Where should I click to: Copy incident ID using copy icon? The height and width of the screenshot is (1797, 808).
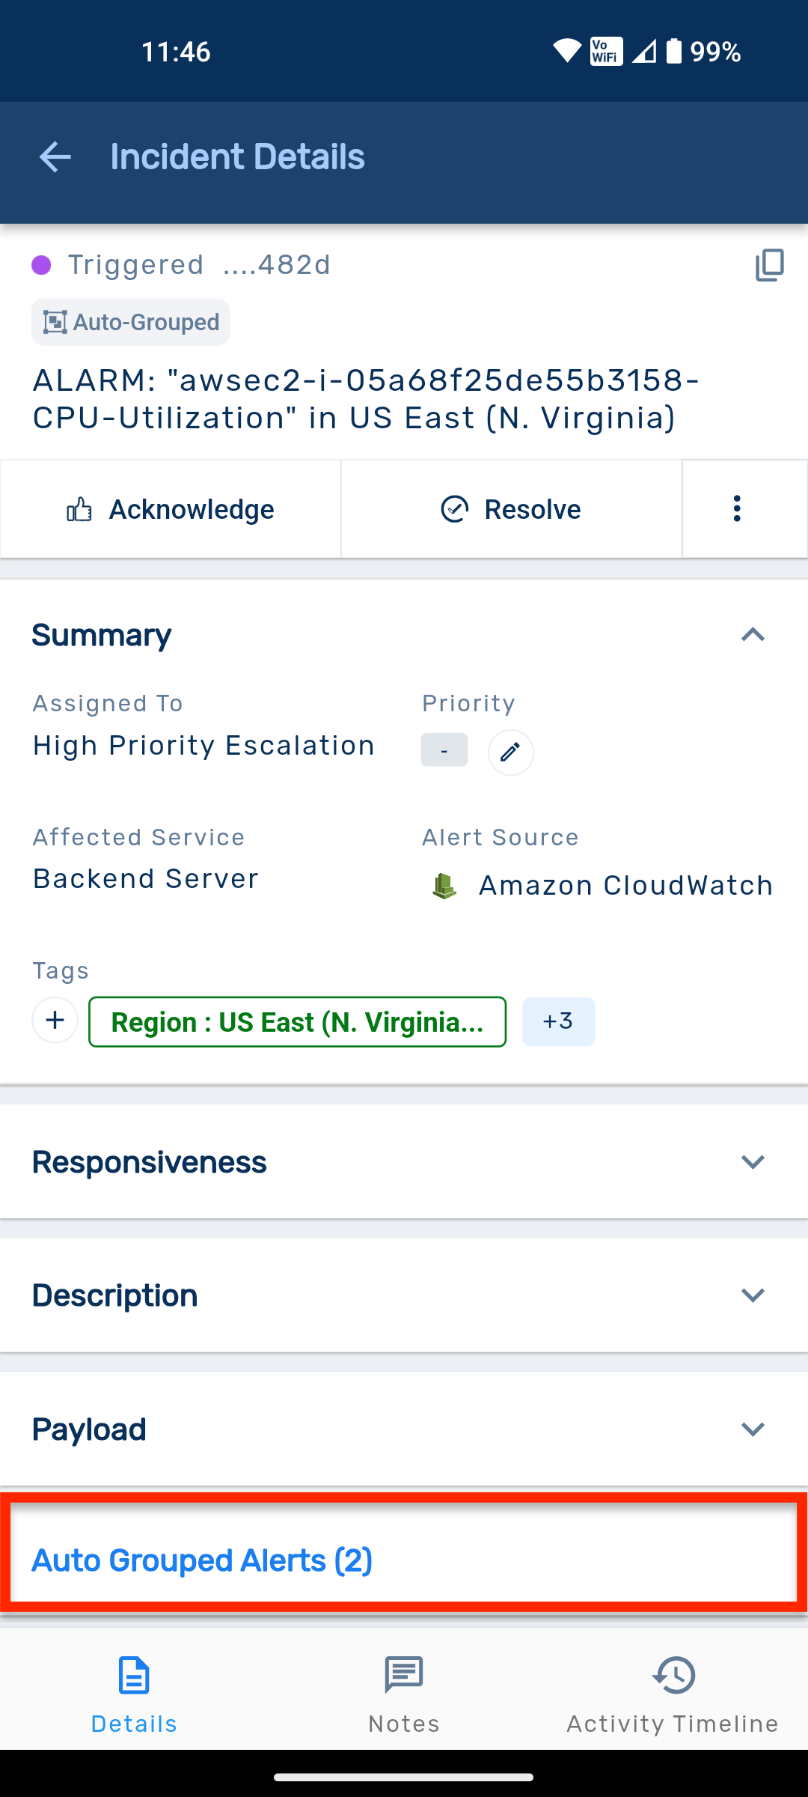[769, 265]
